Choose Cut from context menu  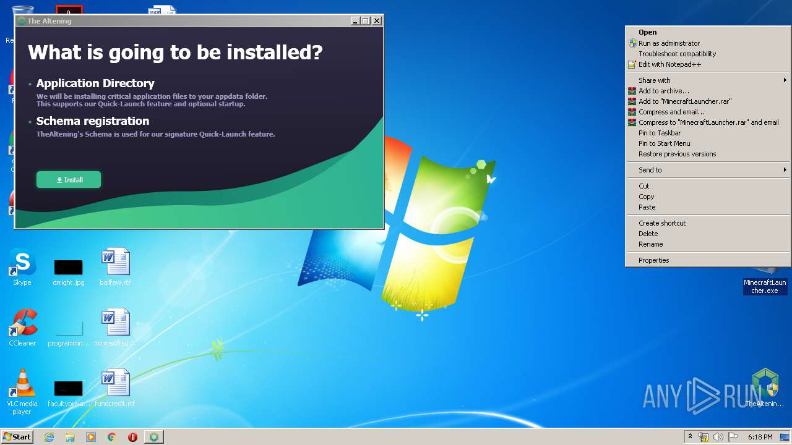[x=708, y=186]
